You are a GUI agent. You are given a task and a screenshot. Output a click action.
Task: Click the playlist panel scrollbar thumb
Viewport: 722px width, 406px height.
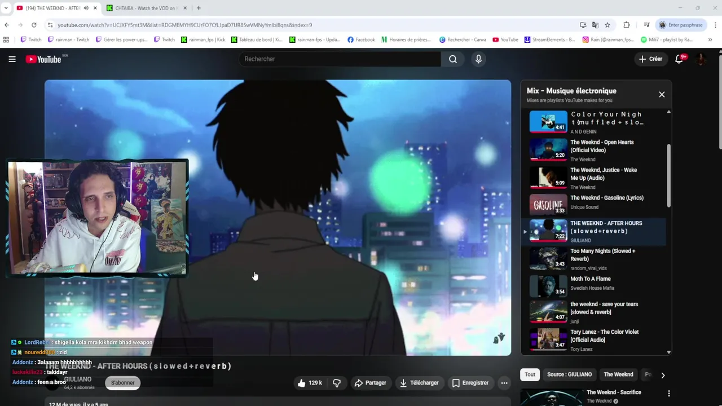[x=669, y=175]
